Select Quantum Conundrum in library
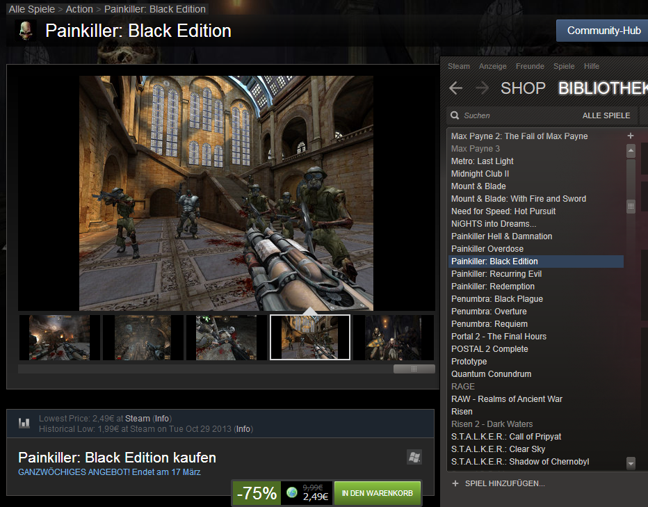 point(491,374)
